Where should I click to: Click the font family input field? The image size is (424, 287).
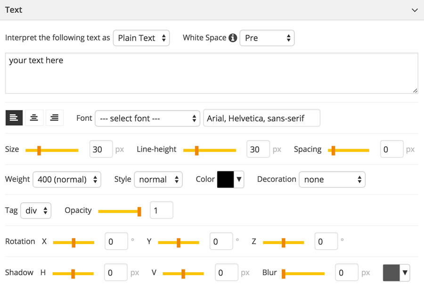[x=262, y=118]
